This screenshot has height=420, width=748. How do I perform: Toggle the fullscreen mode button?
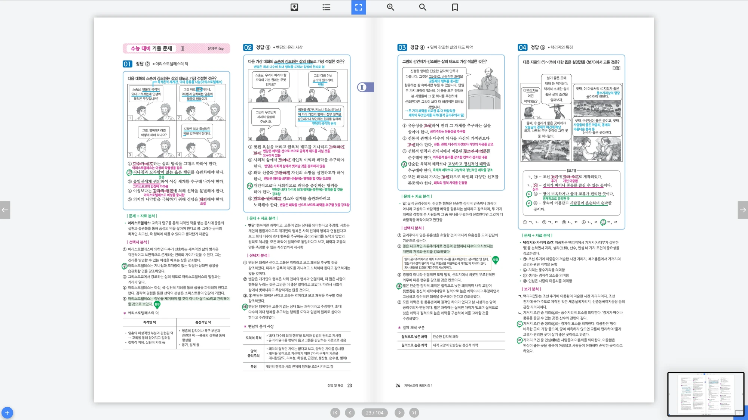[x=358, y=7]
